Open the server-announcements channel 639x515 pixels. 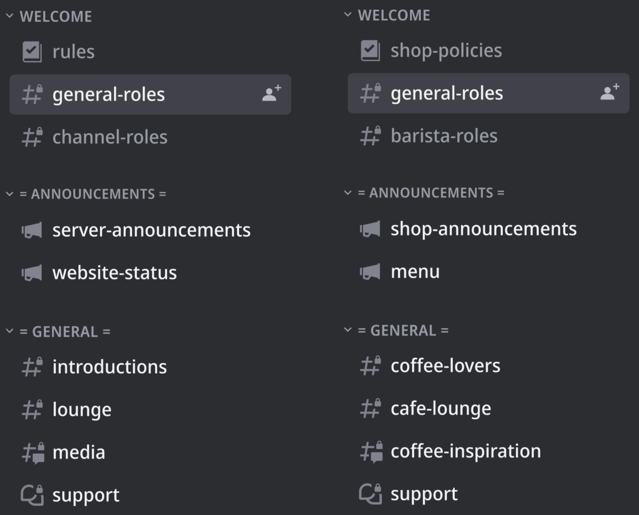pyautogui.click(x=151, y=230)
